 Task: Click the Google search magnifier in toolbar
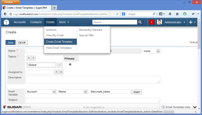154,14
